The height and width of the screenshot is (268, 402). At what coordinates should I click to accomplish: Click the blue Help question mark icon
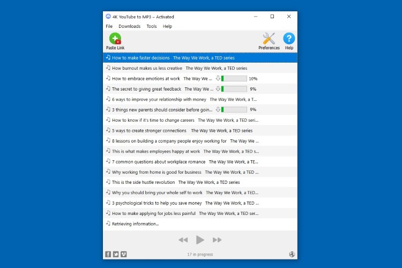click(x=289, y=41)
